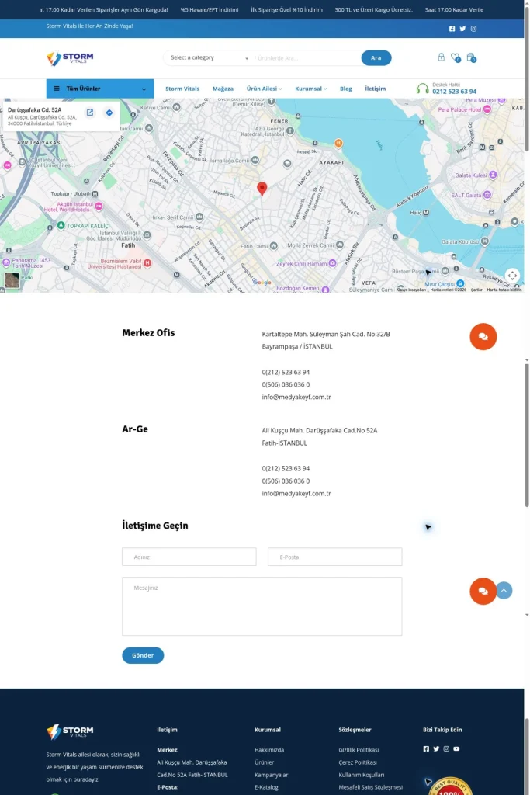
Task: Open the wishlist heart icon
Action: click(x=455, y=57)
